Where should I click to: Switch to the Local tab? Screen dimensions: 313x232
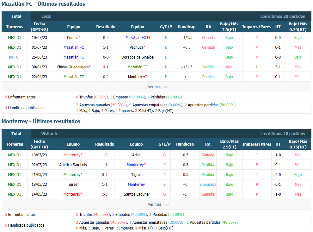[46, 16]
